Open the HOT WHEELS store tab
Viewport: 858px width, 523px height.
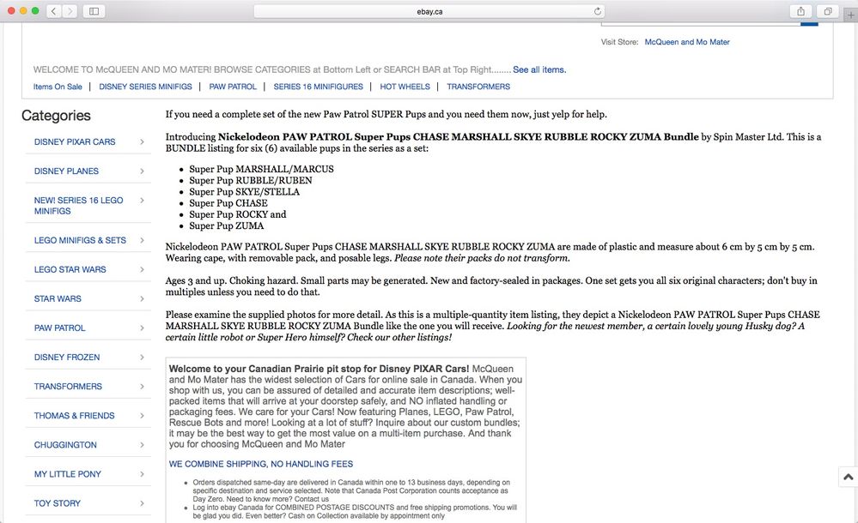405,87
